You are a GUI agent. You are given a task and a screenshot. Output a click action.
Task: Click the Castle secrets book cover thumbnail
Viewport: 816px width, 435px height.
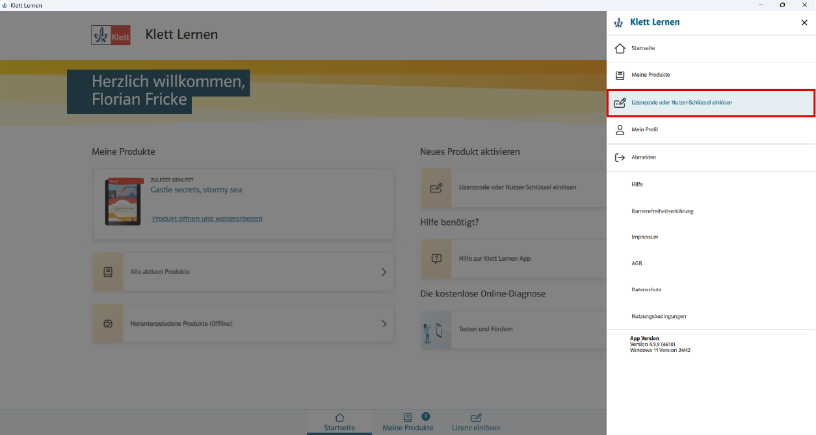[124, 202]
